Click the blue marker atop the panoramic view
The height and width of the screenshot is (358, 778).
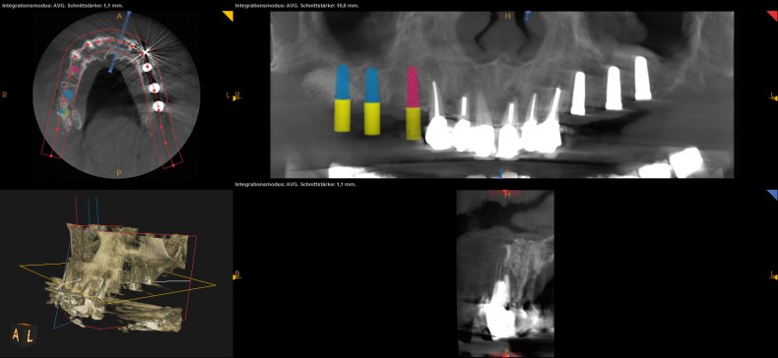click(528, 16)
